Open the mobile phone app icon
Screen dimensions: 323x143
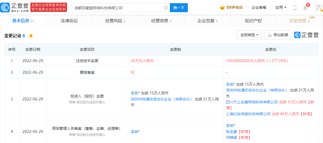295,8
